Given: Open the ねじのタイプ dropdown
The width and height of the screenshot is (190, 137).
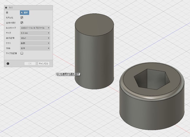Looking at the screenshot, I should 35,28.
